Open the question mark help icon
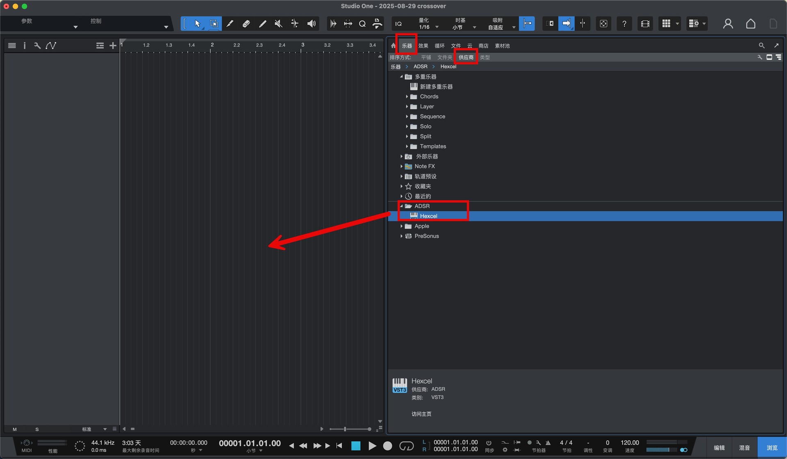 pyautogui.click(x=624, y=24)
